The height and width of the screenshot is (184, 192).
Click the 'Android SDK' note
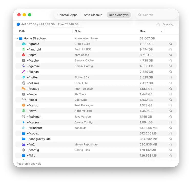[83, 49]
